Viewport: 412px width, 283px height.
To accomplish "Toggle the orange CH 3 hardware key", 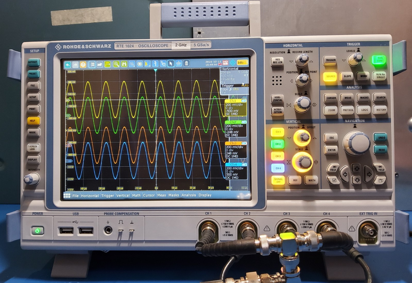I will (278, 156).
